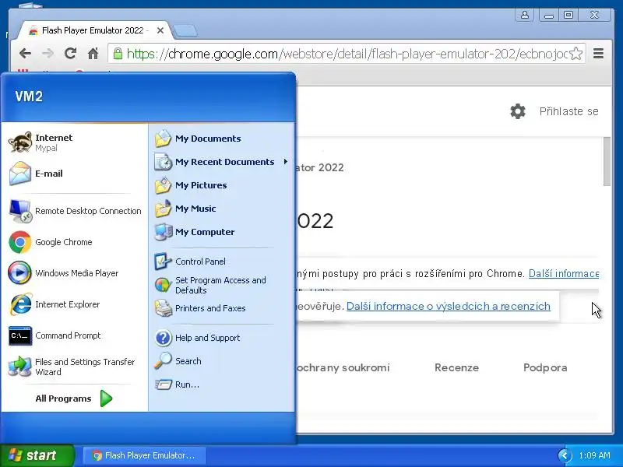
Task: Open My Computer
Action: [x=222, y=232]
